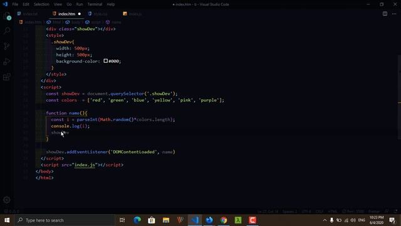This screenshot has width=401, height=226.
Task: Open the Go menu
Action: click(69, 4)
